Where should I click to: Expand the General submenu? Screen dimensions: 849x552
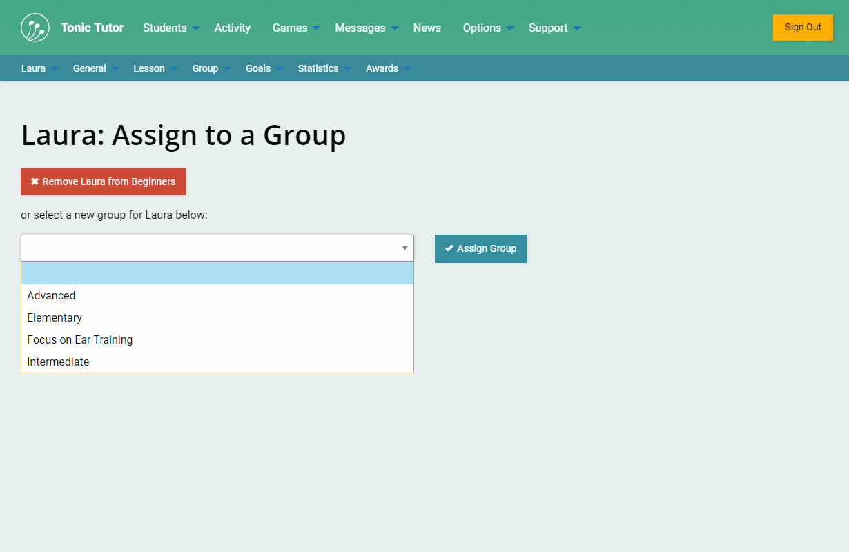pyautogui.click(x=95, y=68)
